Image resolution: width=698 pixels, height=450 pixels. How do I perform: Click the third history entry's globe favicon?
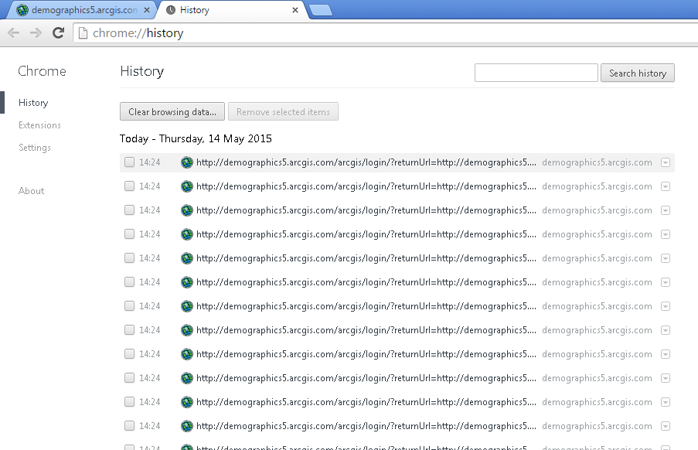[x=187, y=210]
